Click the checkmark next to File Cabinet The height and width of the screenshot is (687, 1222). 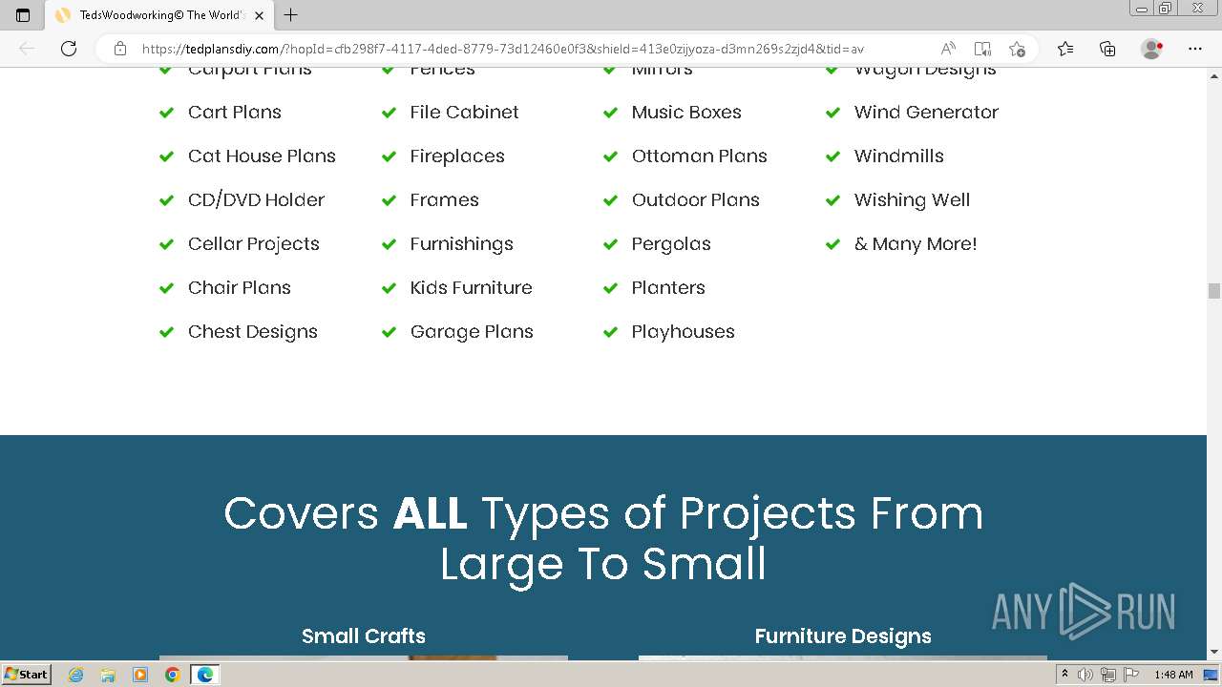(x=389, y=113)
